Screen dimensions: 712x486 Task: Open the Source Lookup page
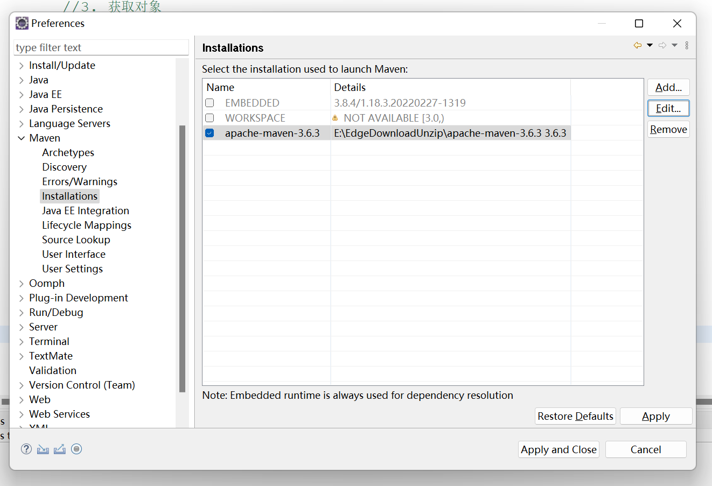(x=76, y=240)
